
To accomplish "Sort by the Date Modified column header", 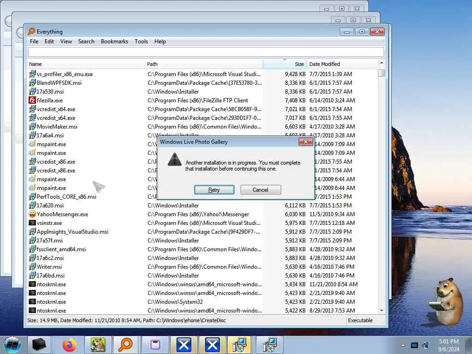I will (x=342, y=64).
